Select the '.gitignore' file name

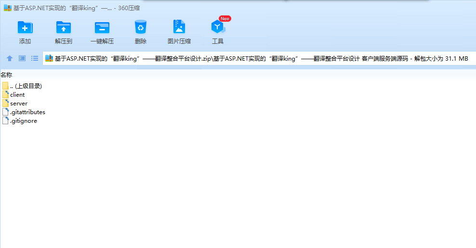[x=24, y=121]
